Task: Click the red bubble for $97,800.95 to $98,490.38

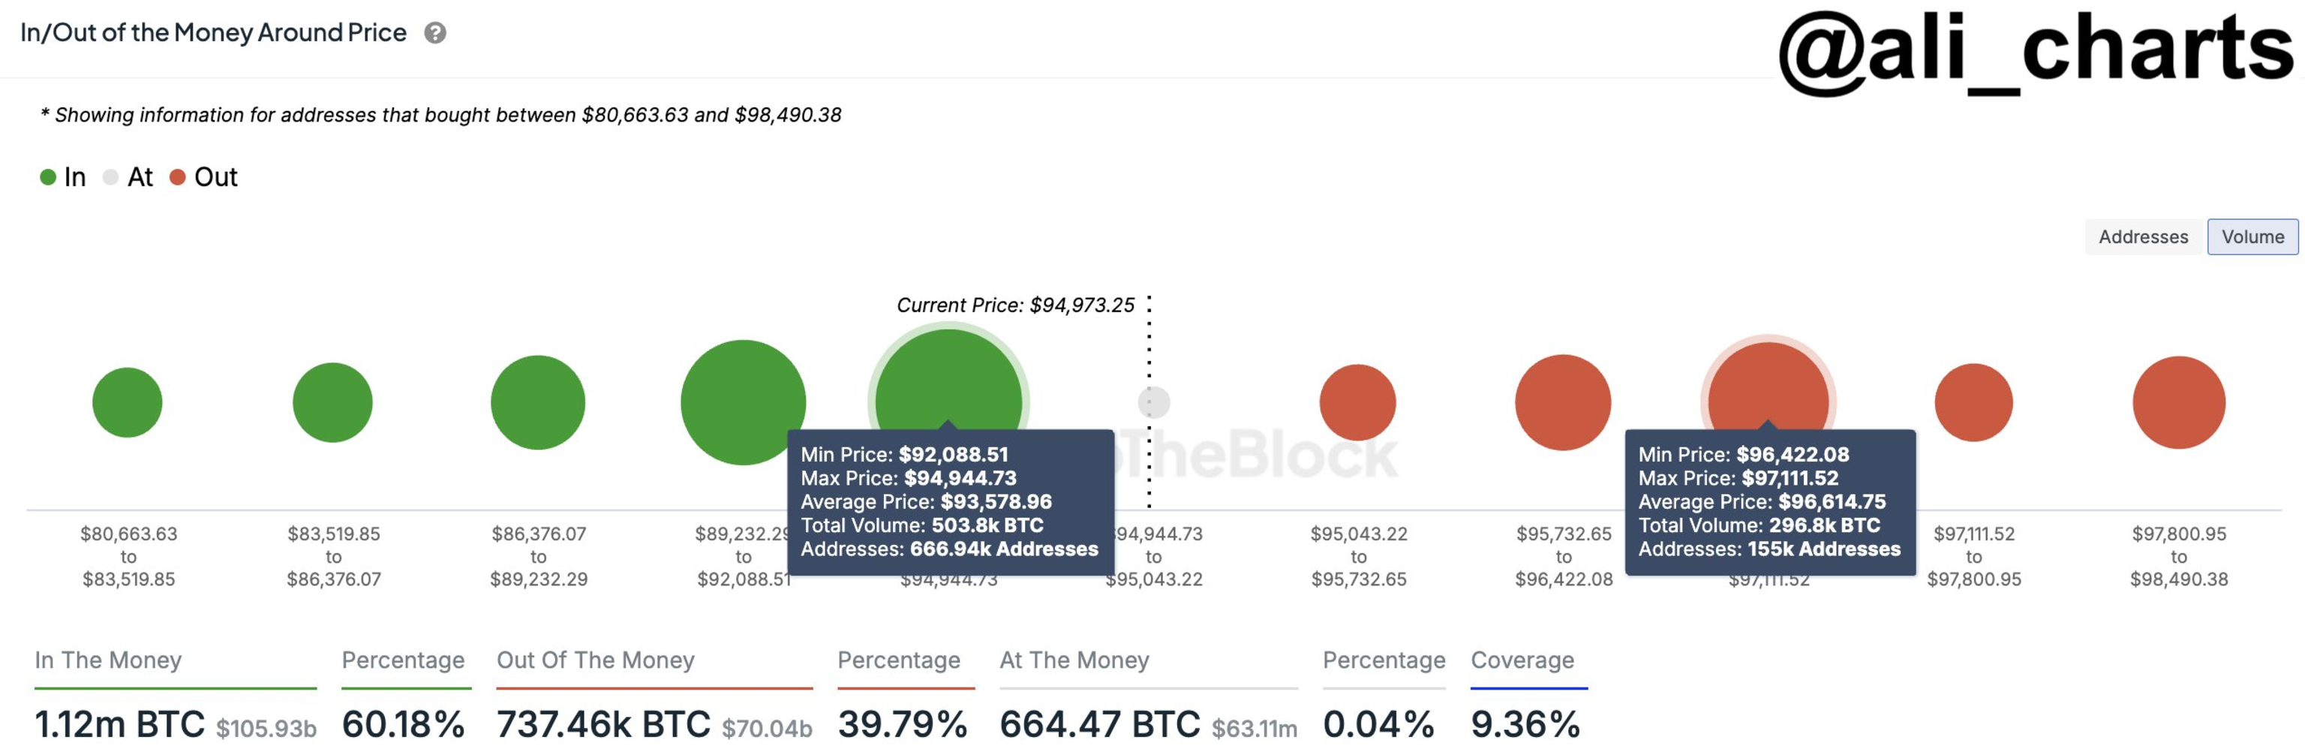Action: [2178, 402]
